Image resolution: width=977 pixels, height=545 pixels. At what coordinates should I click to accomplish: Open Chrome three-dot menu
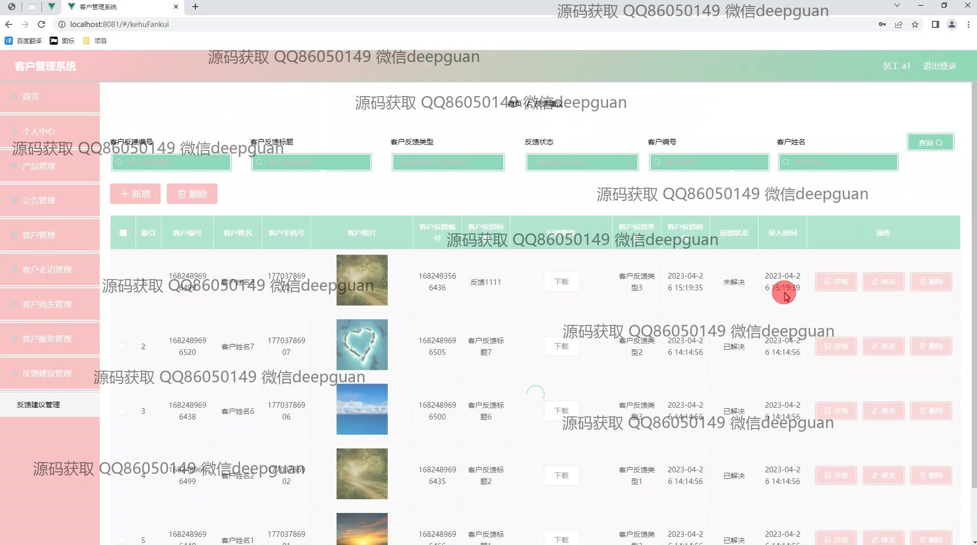(x=968, y=24)
